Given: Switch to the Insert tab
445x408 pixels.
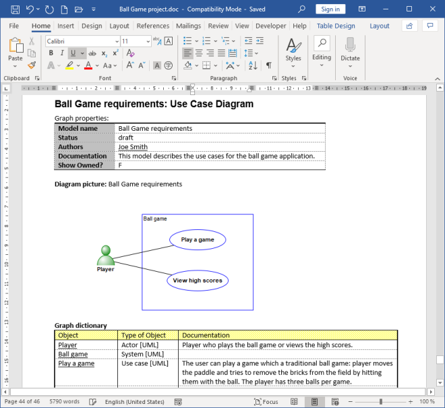Looking at the screenshot, I should click(x=65, y=26).
